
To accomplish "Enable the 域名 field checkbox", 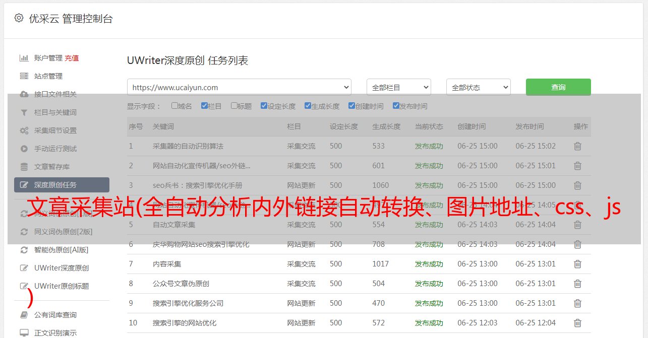I will point(174,106).
